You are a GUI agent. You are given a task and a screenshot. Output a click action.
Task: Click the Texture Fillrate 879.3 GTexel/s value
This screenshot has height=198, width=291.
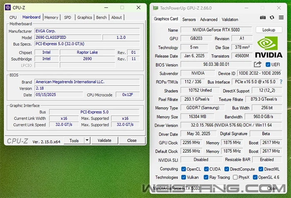pos(264,99)
